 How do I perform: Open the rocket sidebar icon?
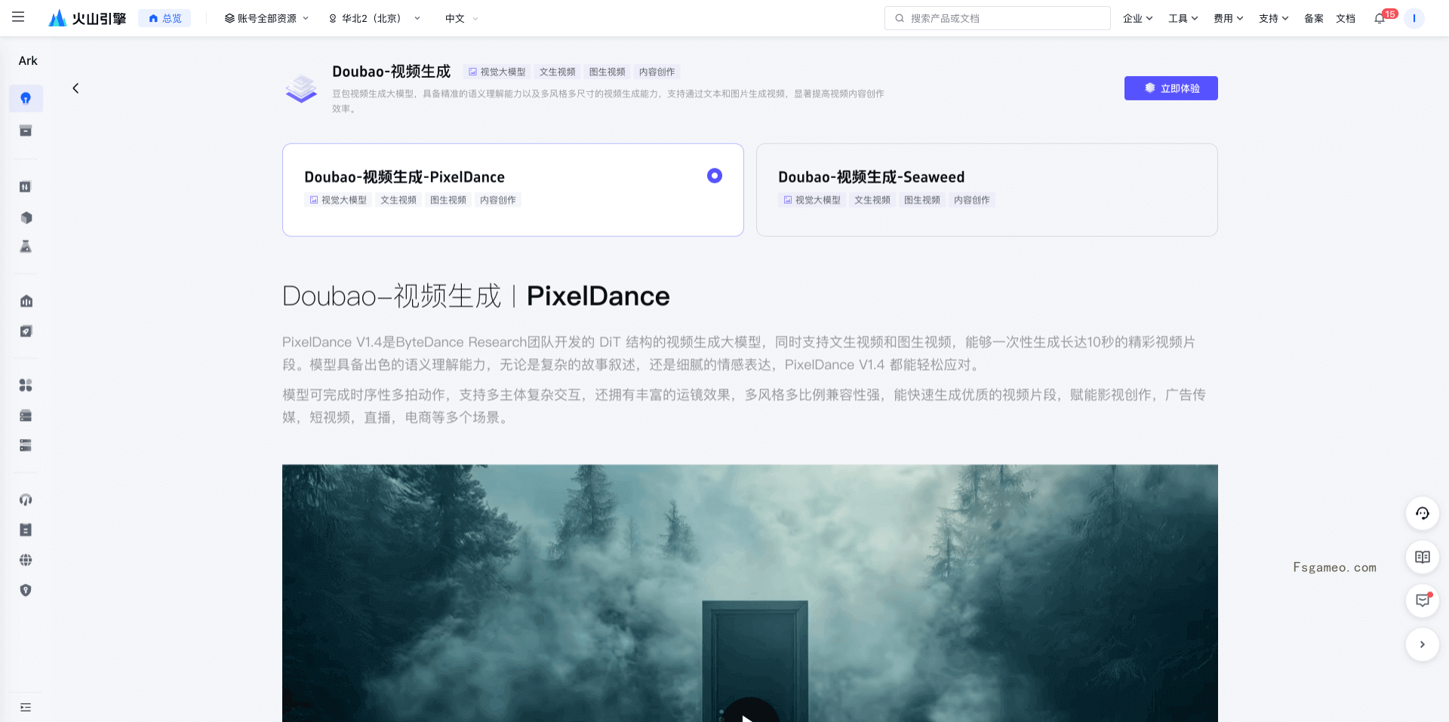(x=26, y=331)
